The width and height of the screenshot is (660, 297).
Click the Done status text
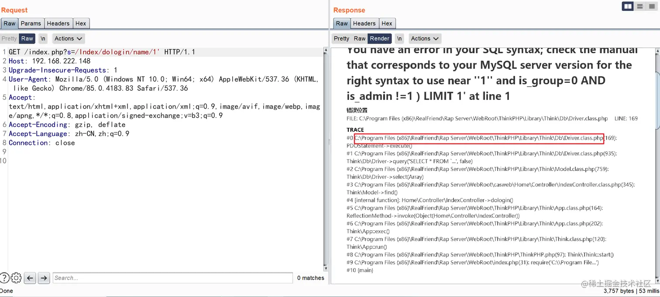click(6, 291)
